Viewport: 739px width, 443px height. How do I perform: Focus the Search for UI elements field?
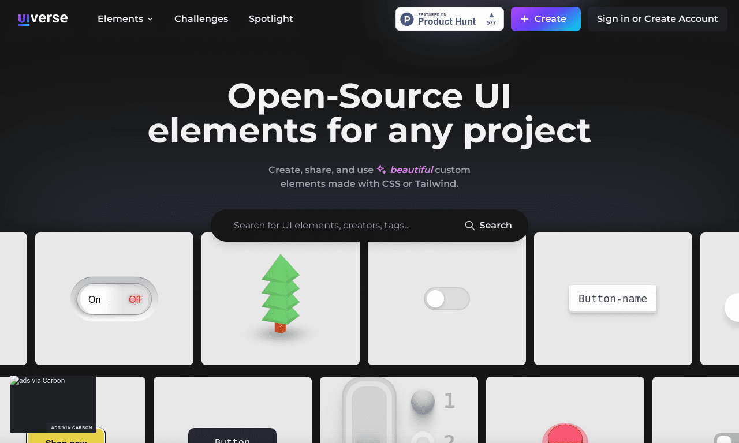(341, 226)
